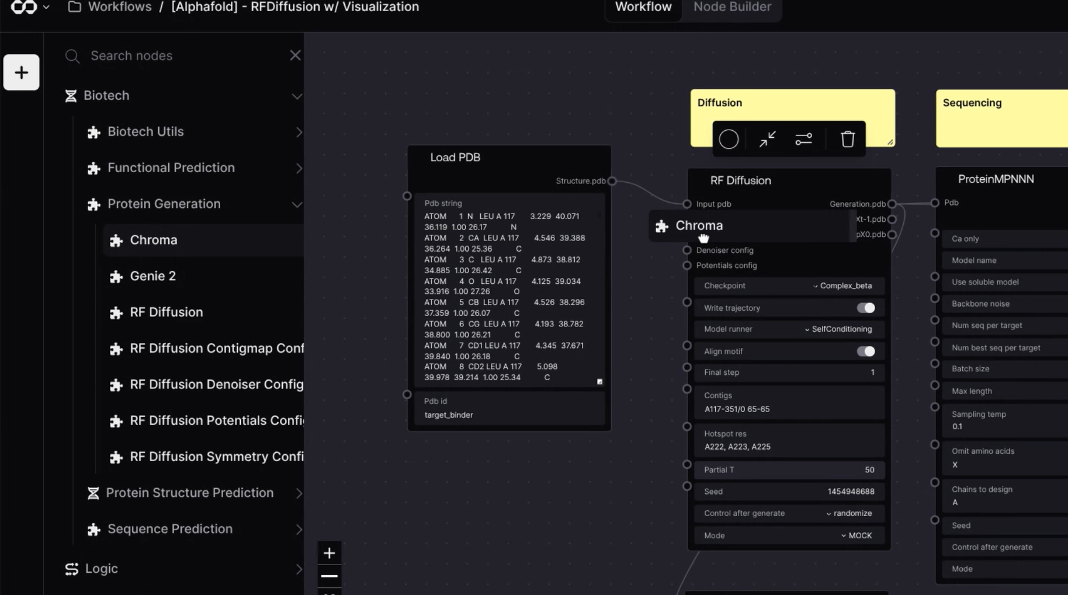This screenshot has width=1068, height=595.
Task: Click the circle status icon in node toolbar
Action: click(x=729, y=139)
